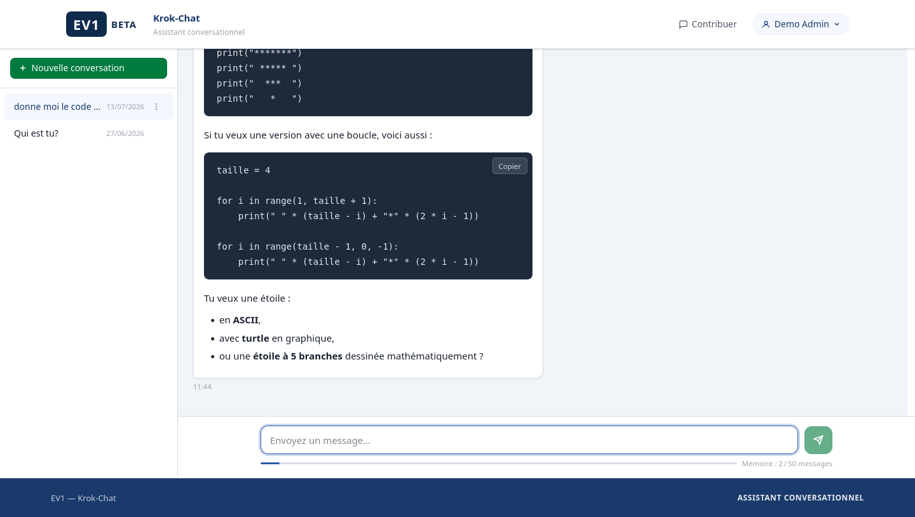Copy the loop code block with Copier
The height and width of the screenshot is (517, 915).
[510, 166]
